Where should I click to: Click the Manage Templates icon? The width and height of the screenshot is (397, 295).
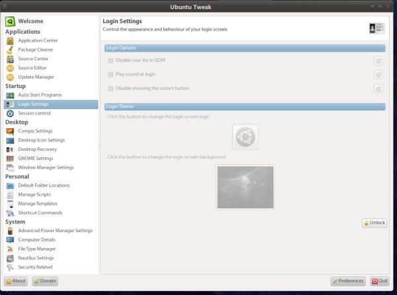[x=10, y=204]
